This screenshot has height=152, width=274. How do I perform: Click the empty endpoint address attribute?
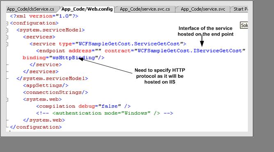point(85,51)
